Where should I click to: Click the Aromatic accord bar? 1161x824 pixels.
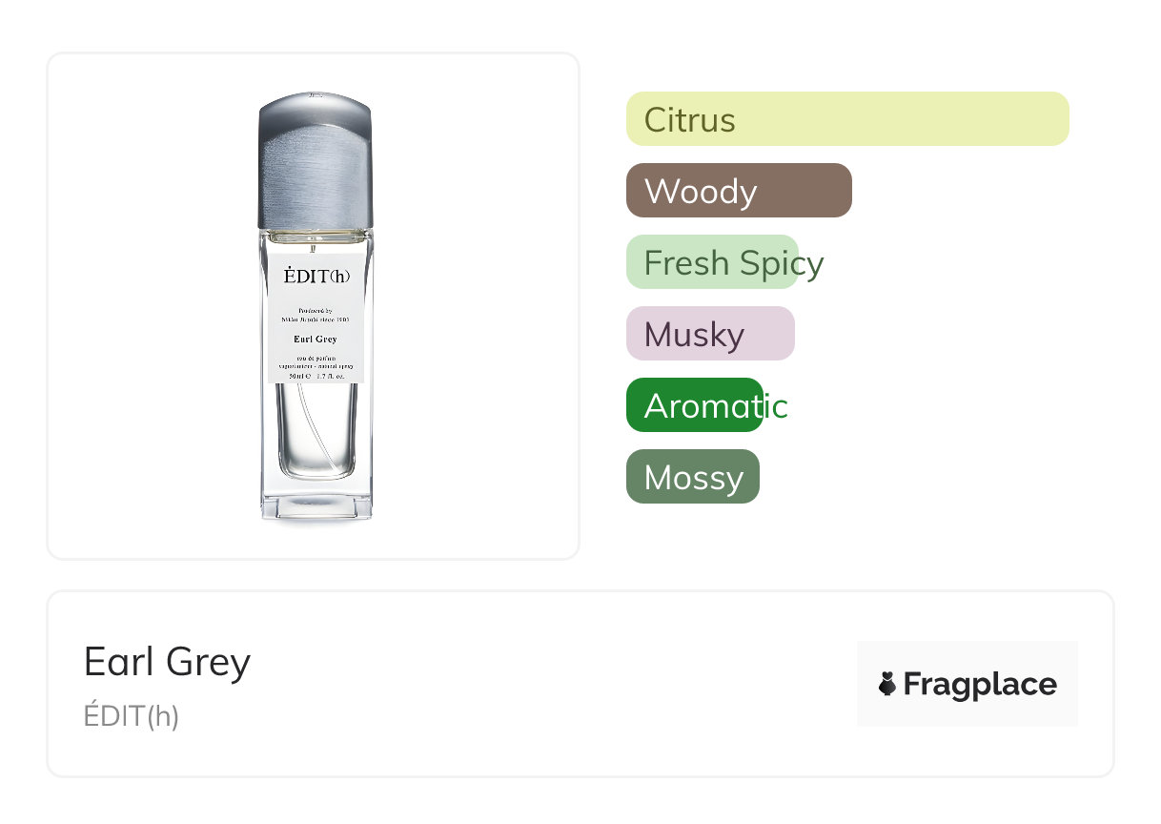pos(694,405)
